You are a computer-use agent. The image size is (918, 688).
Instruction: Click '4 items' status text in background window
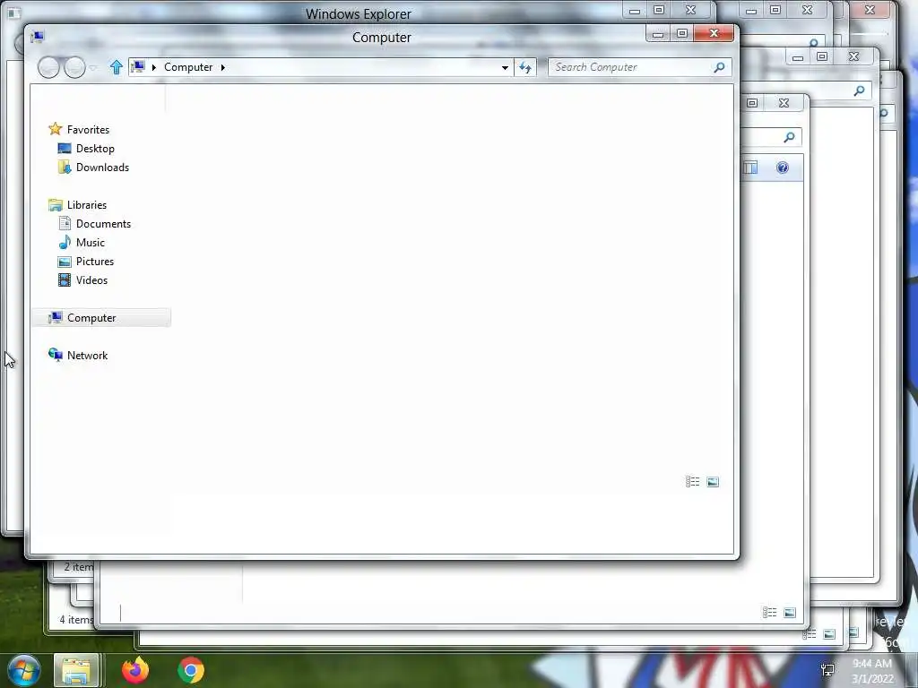point(77,619)
